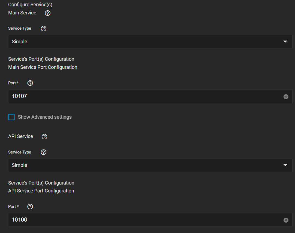
Task: View help for the Main Service Port field
Action: coord(30,83)
